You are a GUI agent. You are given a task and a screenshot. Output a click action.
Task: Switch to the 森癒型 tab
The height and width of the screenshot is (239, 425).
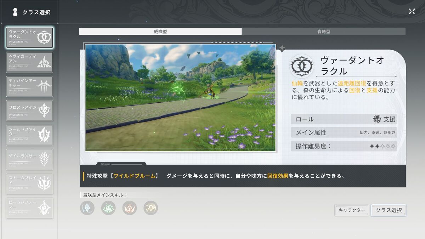pos(324,32)
